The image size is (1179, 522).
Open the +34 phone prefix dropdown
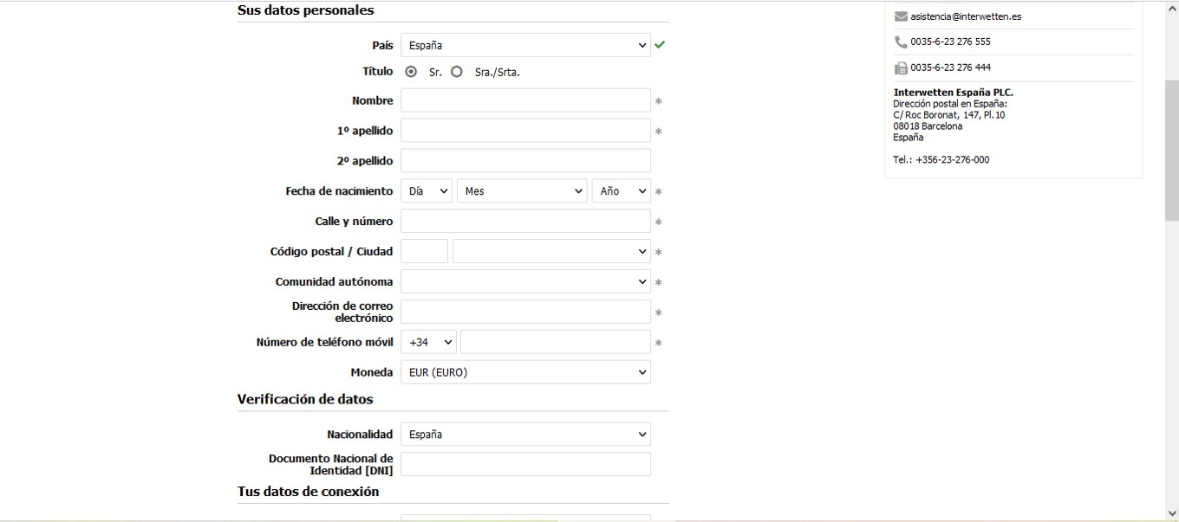click(428, 342)
